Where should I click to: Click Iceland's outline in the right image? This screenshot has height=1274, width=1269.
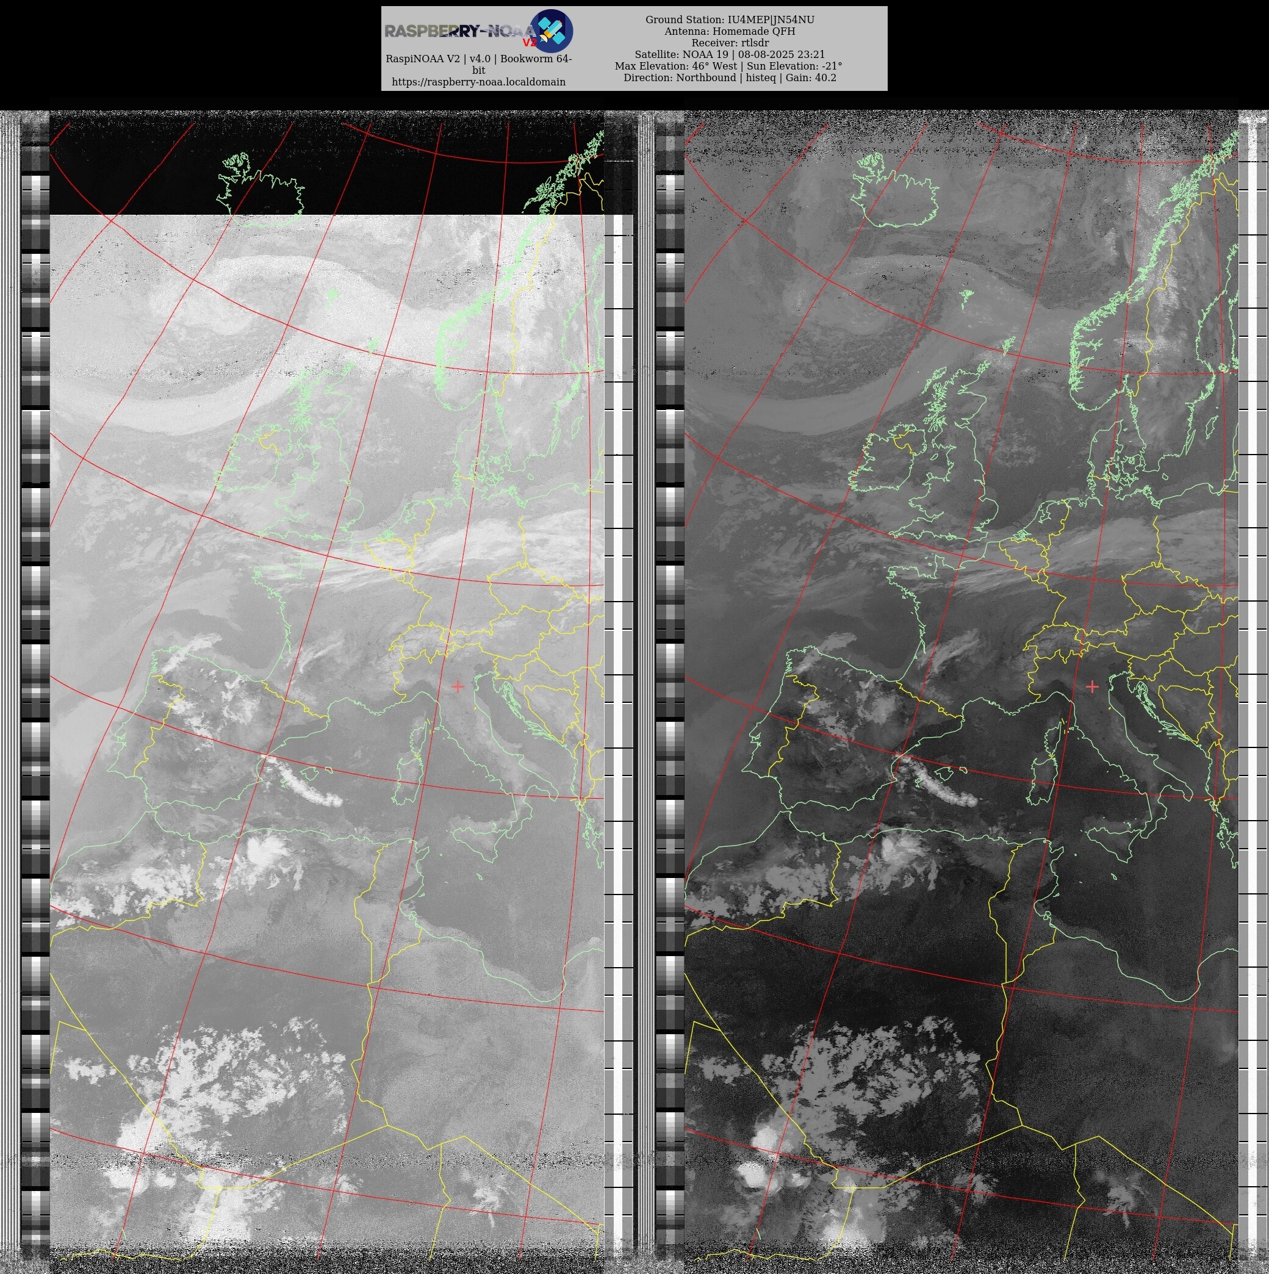[x=894, y=191]
